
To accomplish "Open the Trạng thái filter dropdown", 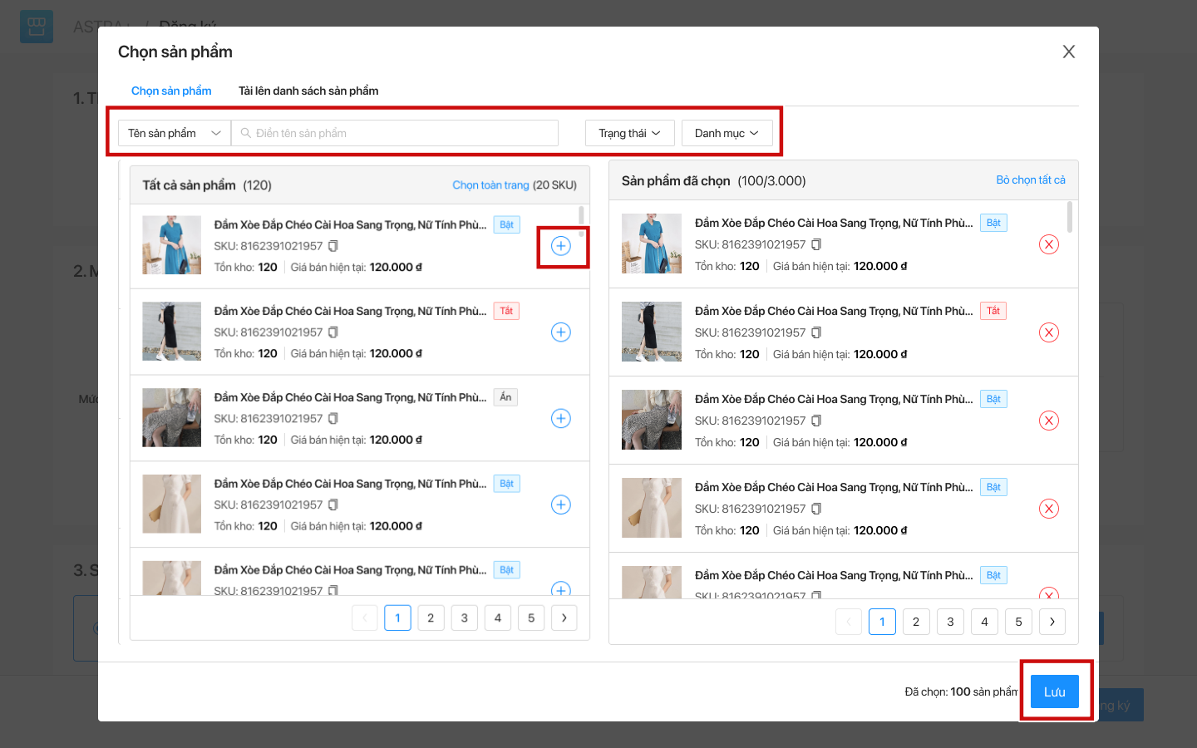I will [x=630, y=133].
